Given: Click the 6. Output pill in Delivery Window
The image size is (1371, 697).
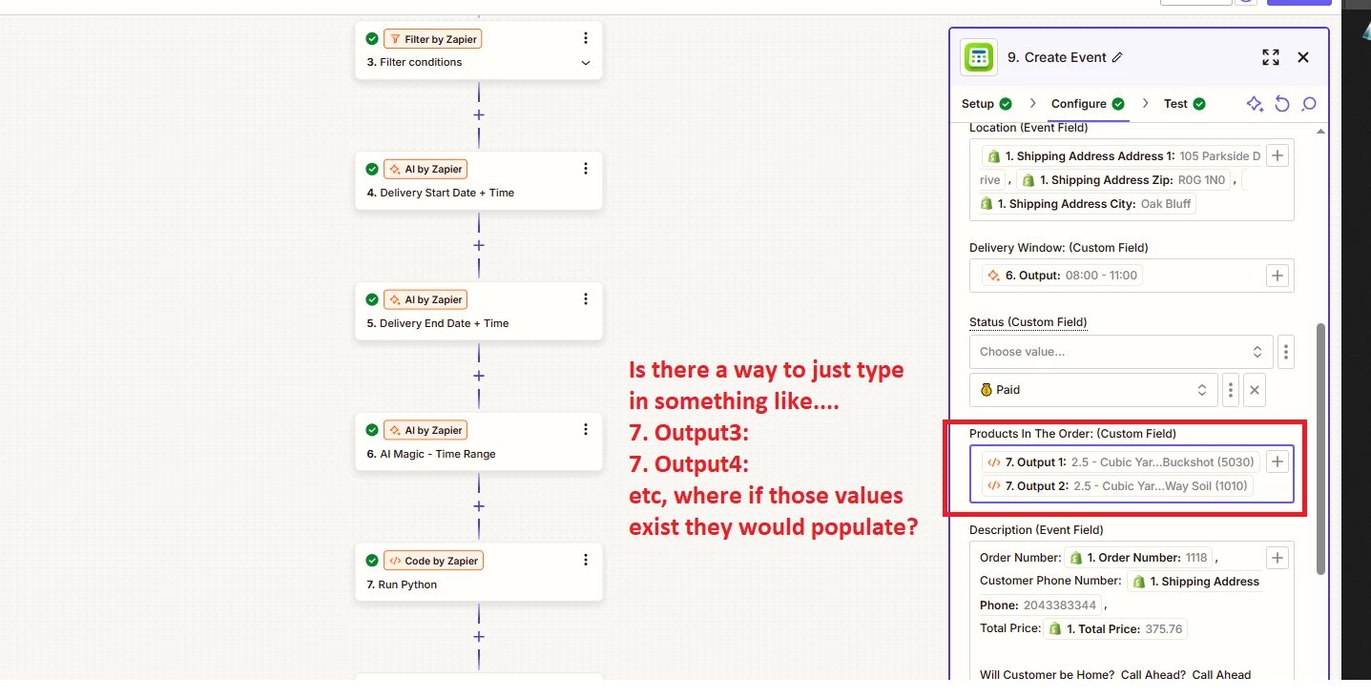Looking at the screenshot, I should pos(1063,276).
